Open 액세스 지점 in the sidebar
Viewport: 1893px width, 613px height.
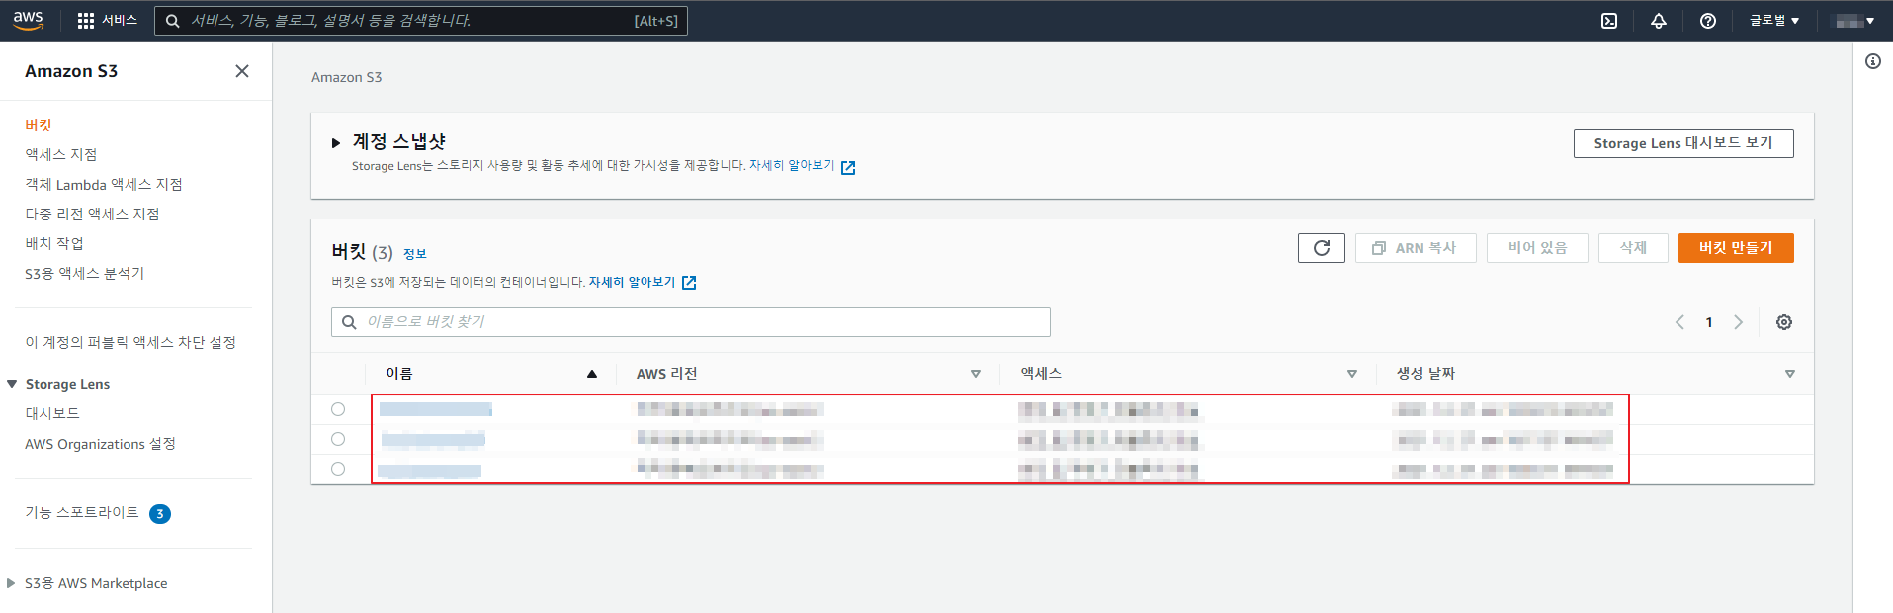pos(61,154)
